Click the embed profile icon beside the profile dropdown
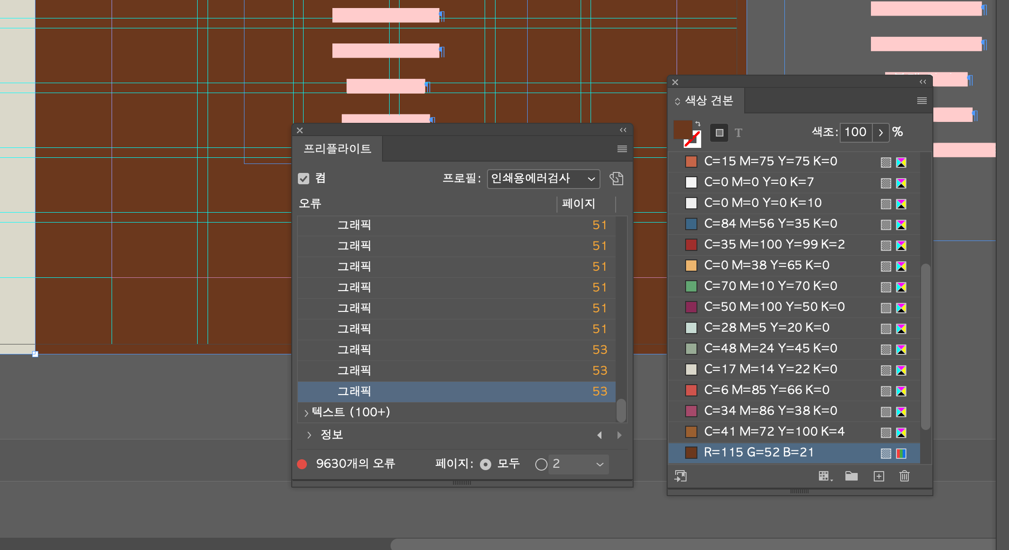The width and height of the screenshot is (1009, 550). click(x=616, y=179)
